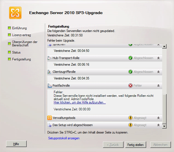
Task: Click 'Abgesagt' status of Verwaltungstools
Action: [x=140, y=118]
